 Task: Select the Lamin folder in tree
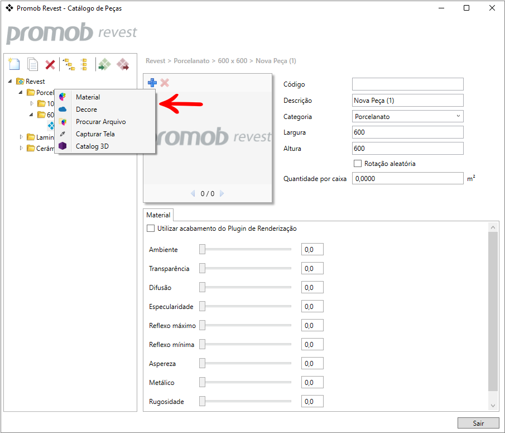40,137
